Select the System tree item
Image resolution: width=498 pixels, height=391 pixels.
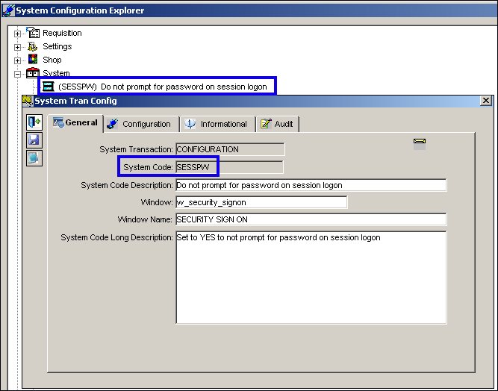pos(56,73)
